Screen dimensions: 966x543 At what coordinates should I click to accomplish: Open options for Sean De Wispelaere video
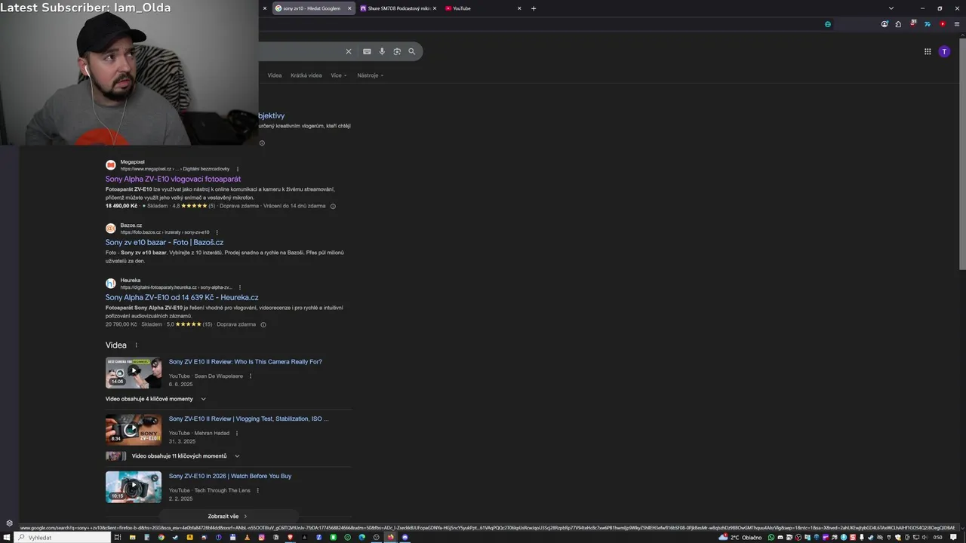tap(251, 376)
